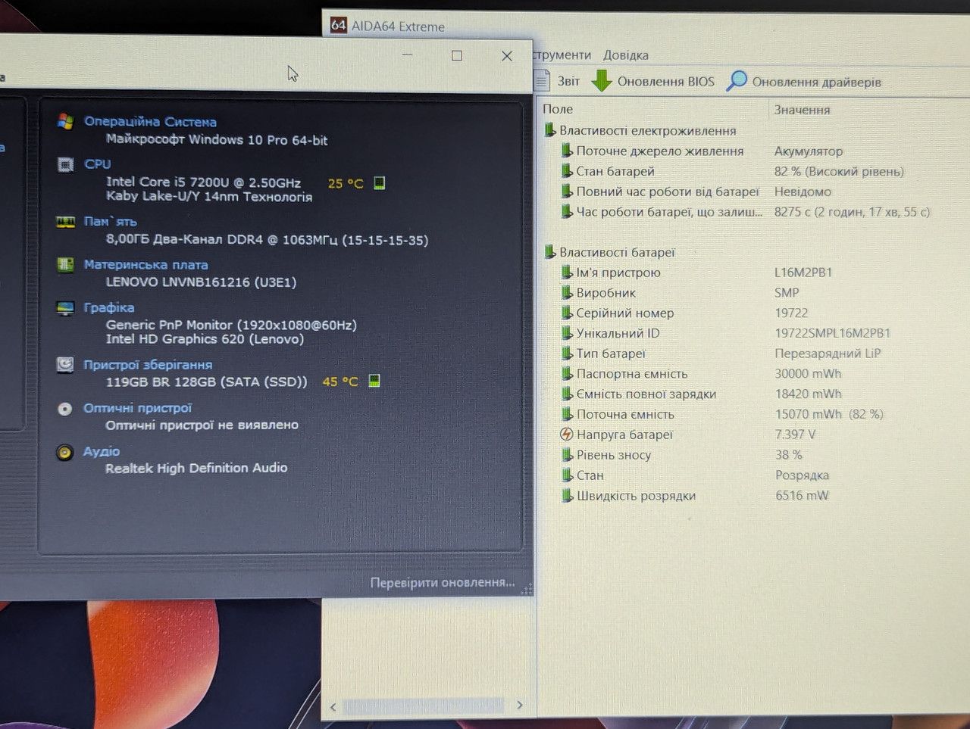Viewport: 970px width, 729px height.
Task: Click the Поле column header
Action: (x=558, y=109)
